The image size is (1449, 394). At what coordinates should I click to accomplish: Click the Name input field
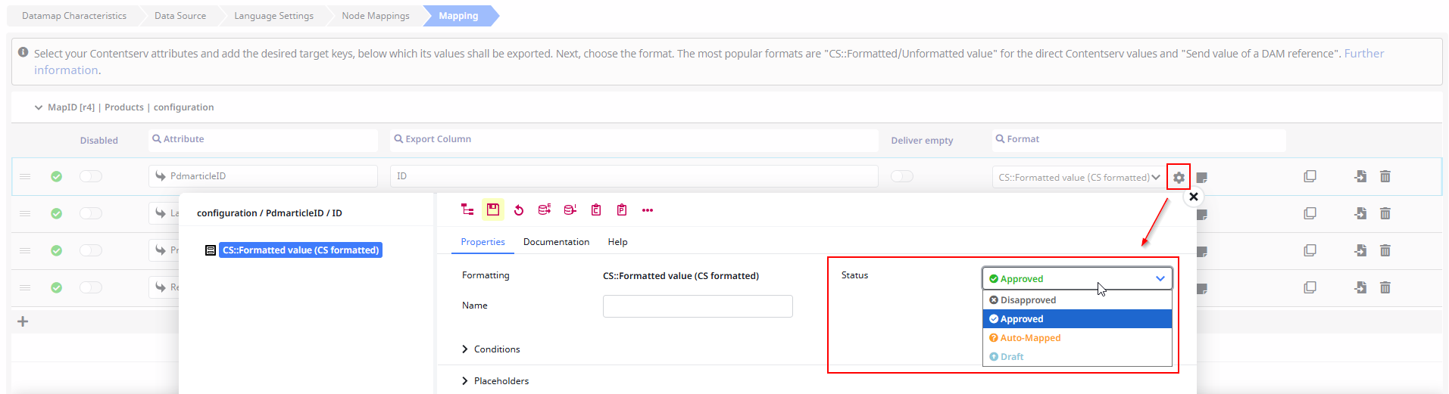698,306
